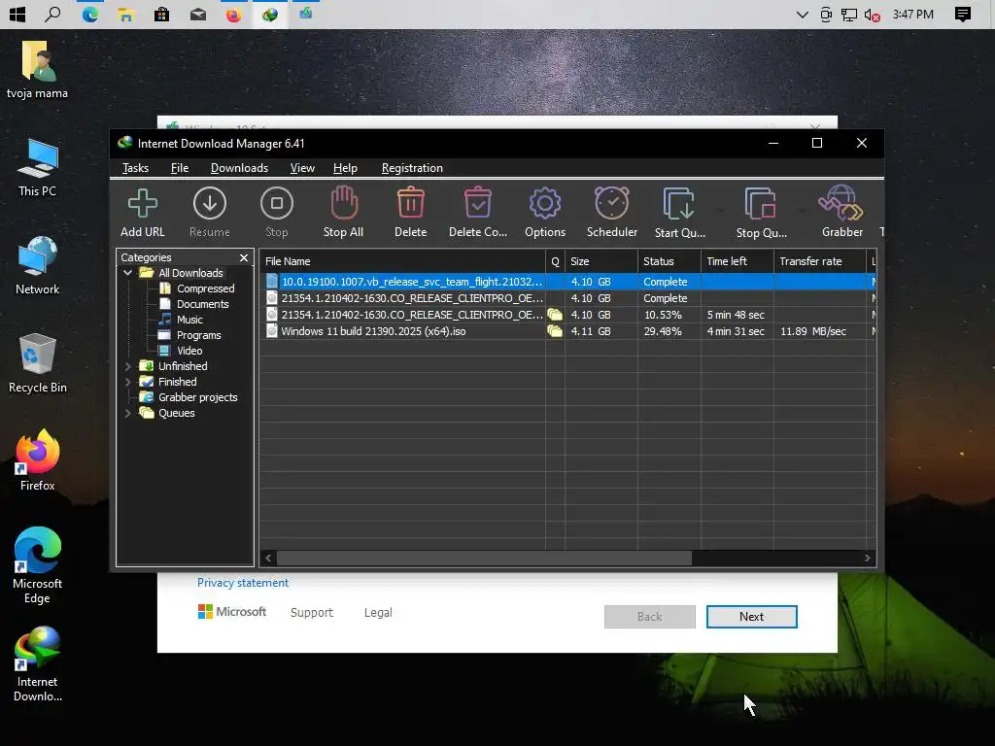Image resolution: width=995 pixels, height=746 pixels.
Task: Open Microsoft Edge from the taskbar
Action: (90, 14)
